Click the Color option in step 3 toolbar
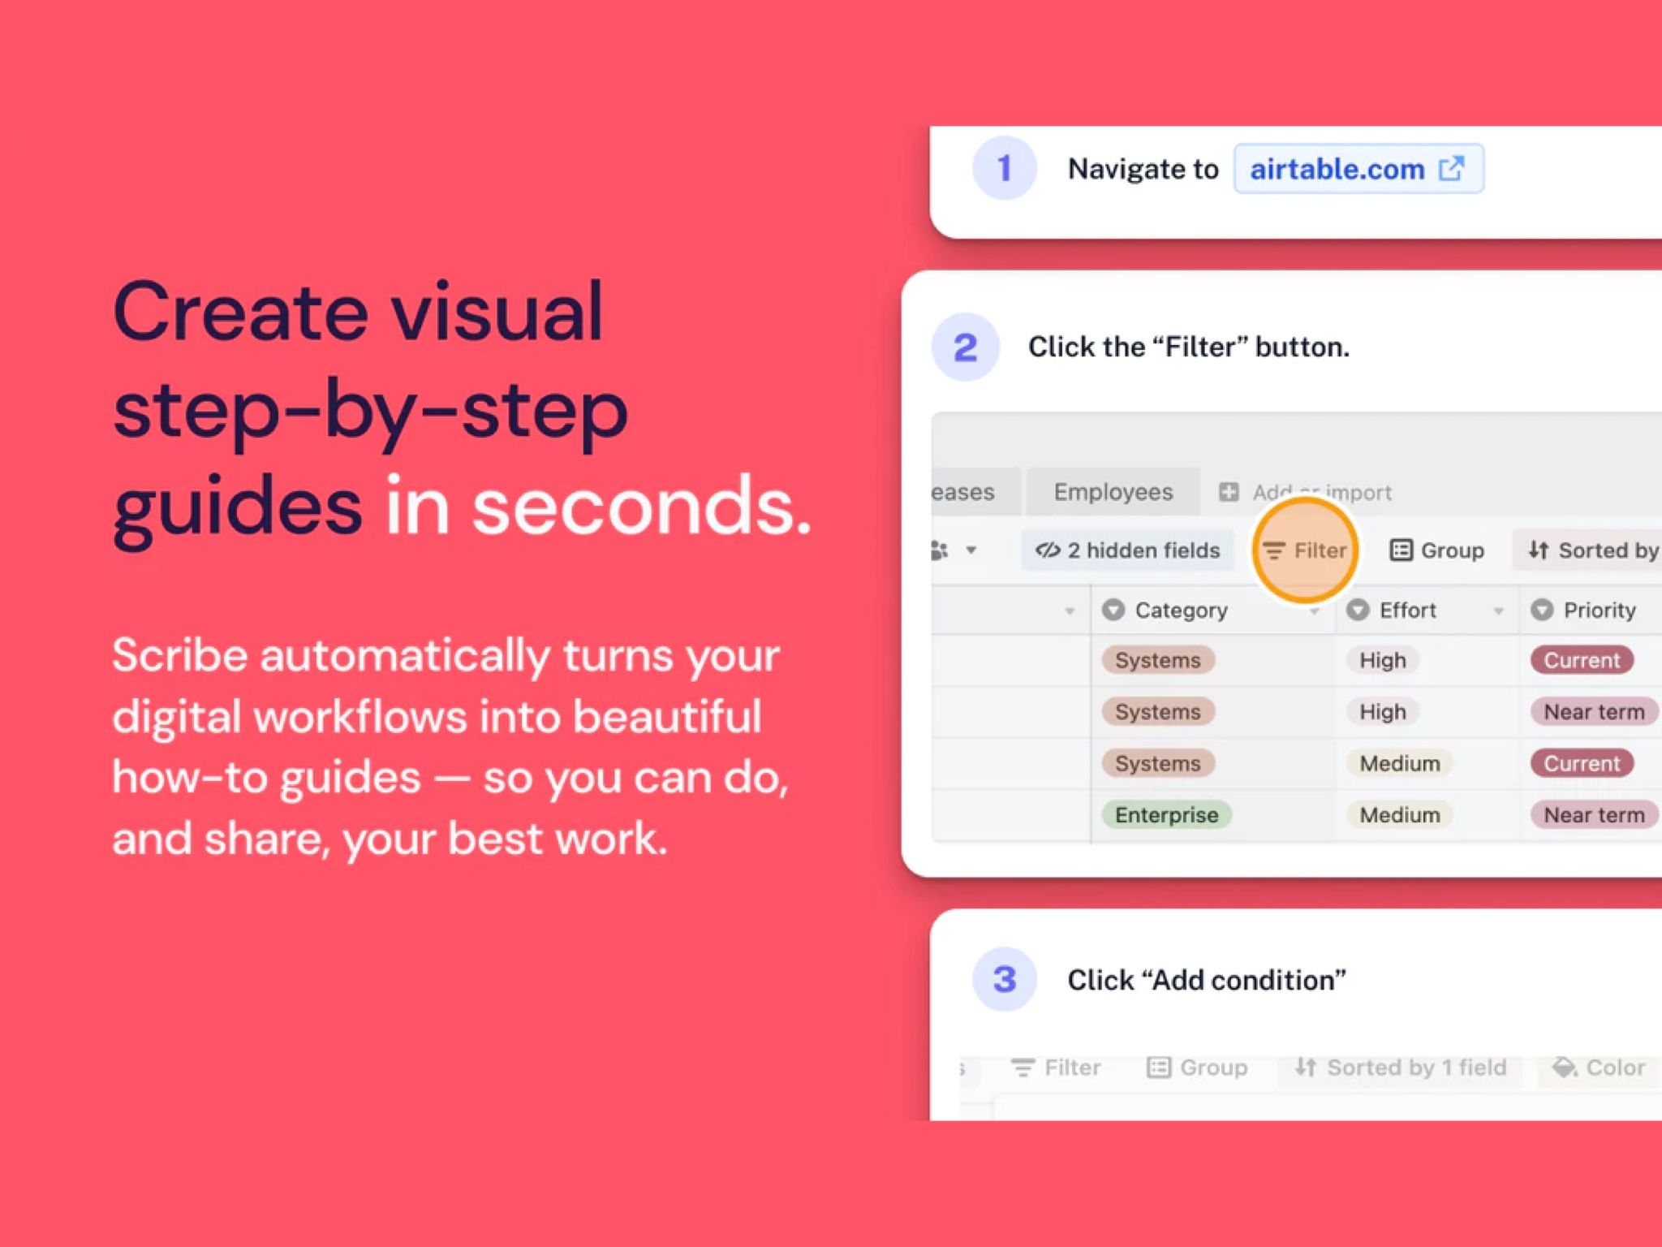This screenshot has height=1247, width=1662. 1595,1068
